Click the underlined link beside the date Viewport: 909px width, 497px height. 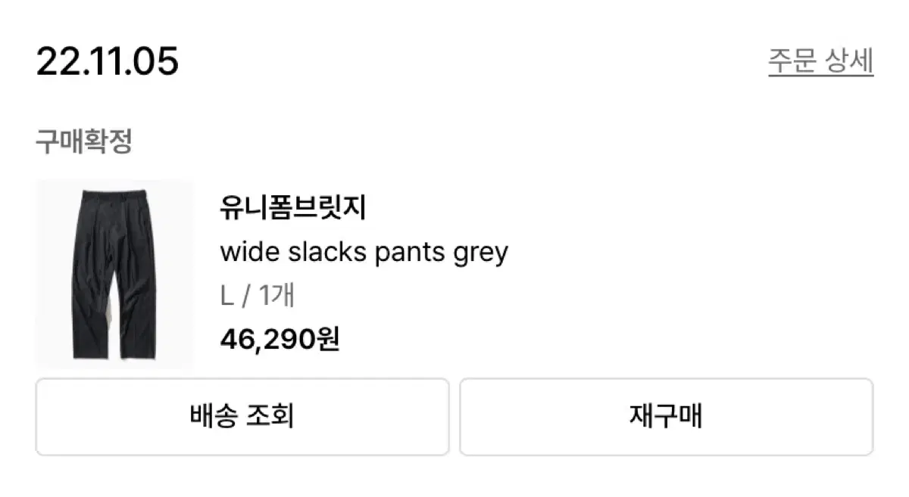[x=820, y=61]
